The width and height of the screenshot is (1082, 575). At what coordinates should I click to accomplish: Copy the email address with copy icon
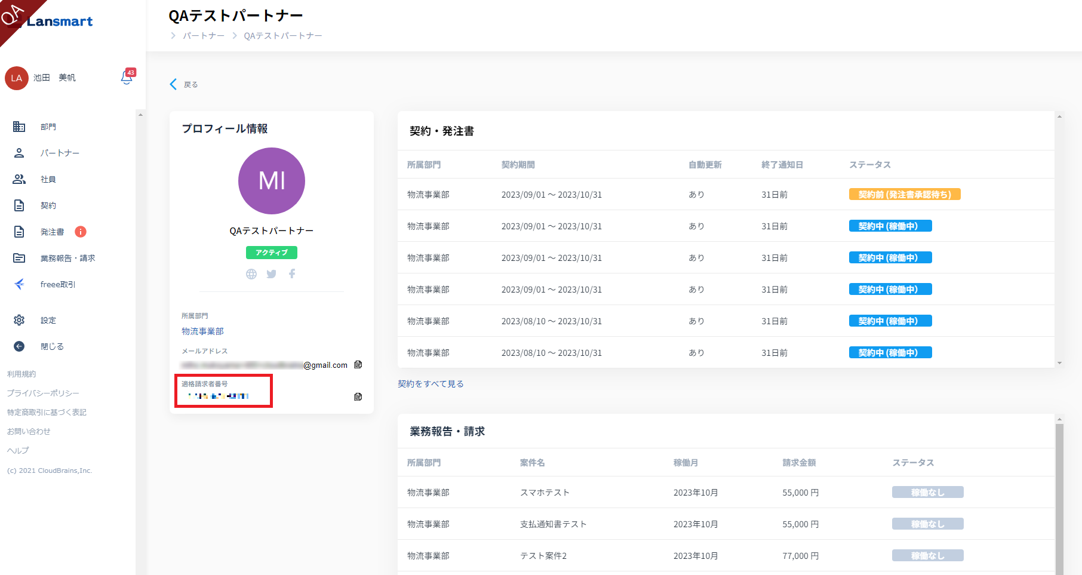pyautogui.click(x=358, y=365)
